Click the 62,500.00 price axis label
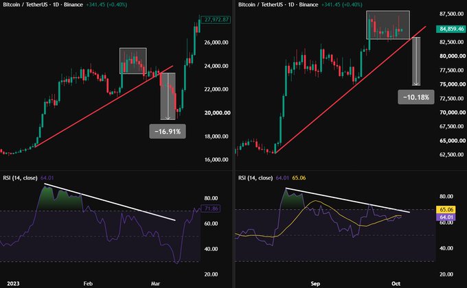The width and height of the screenshot is (467, 288). (x=451, y=155)
